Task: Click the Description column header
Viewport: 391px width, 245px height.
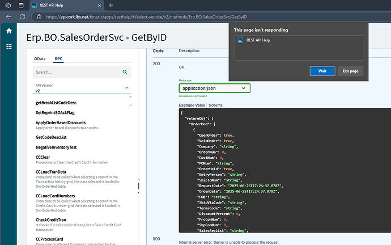Action: pyautogui.click(x=189, y=50)
